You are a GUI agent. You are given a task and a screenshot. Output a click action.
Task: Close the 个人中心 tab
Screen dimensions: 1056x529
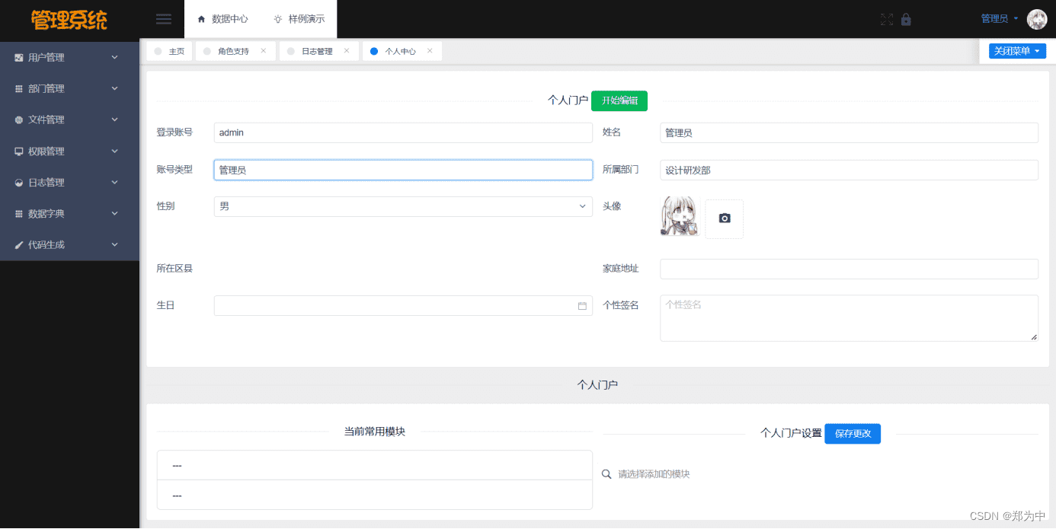(x=430, y=51)
